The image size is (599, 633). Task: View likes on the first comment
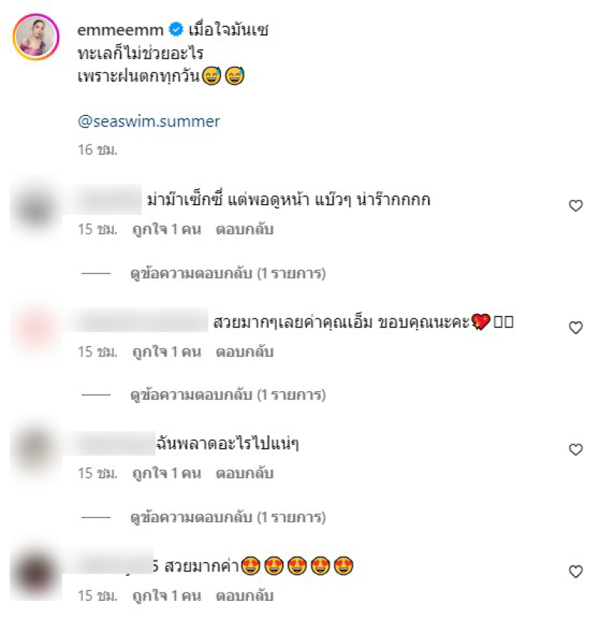[167, 229]
